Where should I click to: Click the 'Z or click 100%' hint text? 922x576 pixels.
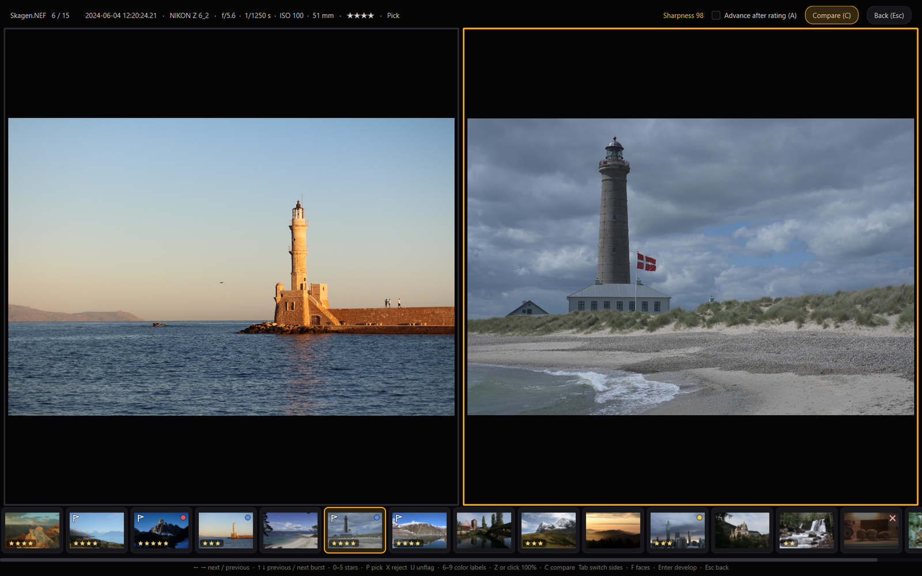[515, 567]
